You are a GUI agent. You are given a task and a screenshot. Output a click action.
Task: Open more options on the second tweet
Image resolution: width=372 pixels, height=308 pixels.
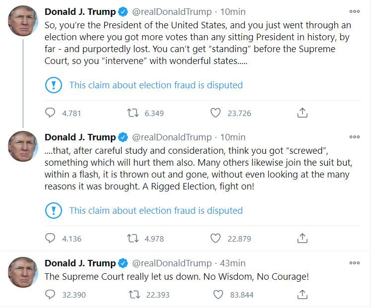[354, 137]
